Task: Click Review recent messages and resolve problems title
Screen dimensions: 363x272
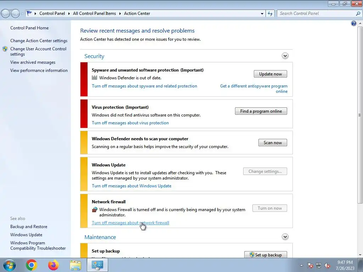Action: tap(137, 31)
